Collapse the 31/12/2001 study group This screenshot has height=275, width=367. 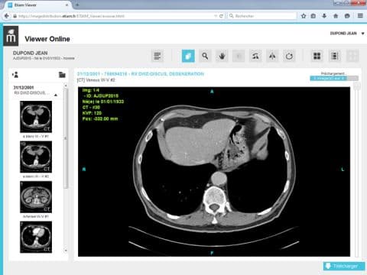click(x=56, y=95)
